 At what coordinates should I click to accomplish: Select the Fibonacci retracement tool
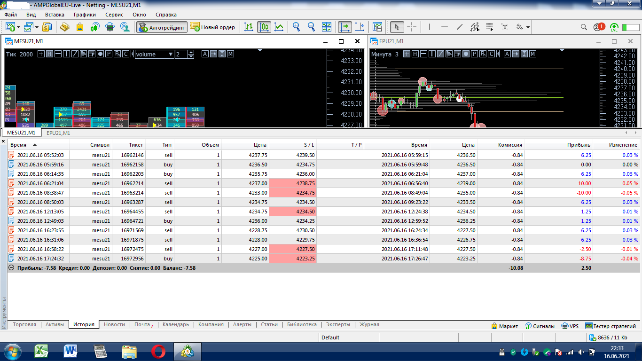tap(490, 27)
